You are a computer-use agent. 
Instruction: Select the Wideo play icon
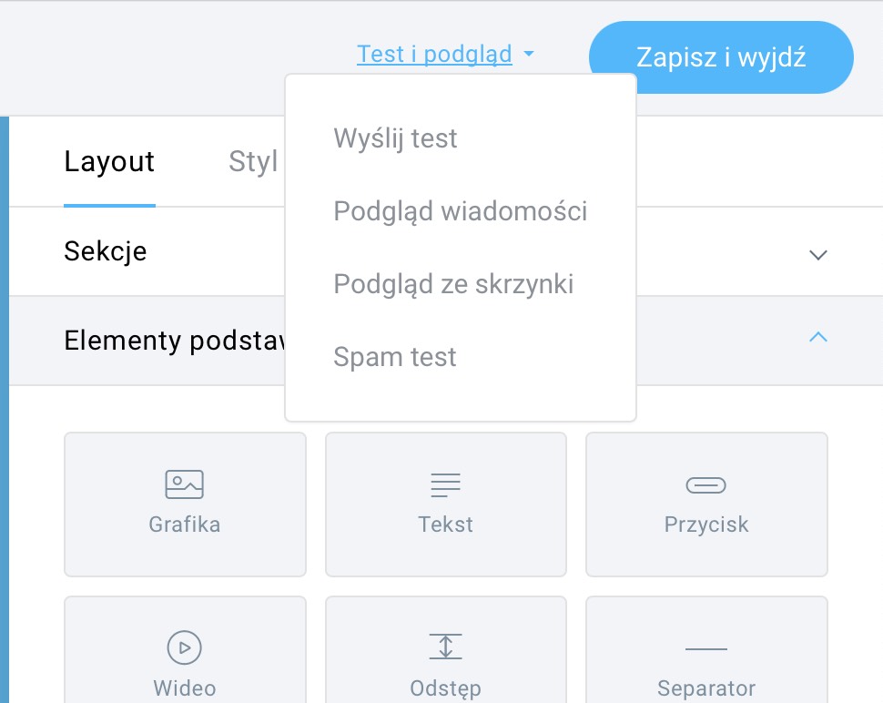tap(184, 647)
